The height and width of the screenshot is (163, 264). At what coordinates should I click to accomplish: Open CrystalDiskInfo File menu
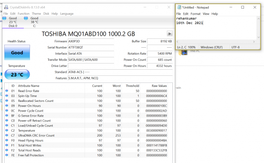point(6,13)
